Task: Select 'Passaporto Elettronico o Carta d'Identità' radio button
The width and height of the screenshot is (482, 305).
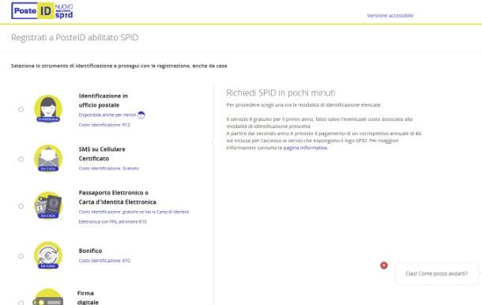Action: [21, 206]
